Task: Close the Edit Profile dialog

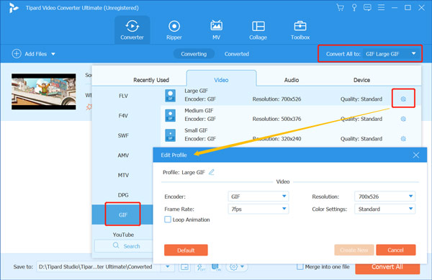Action: pos(416,155)
